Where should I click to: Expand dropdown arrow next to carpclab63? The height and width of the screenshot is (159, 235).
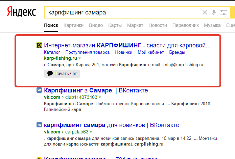point(91,132)
